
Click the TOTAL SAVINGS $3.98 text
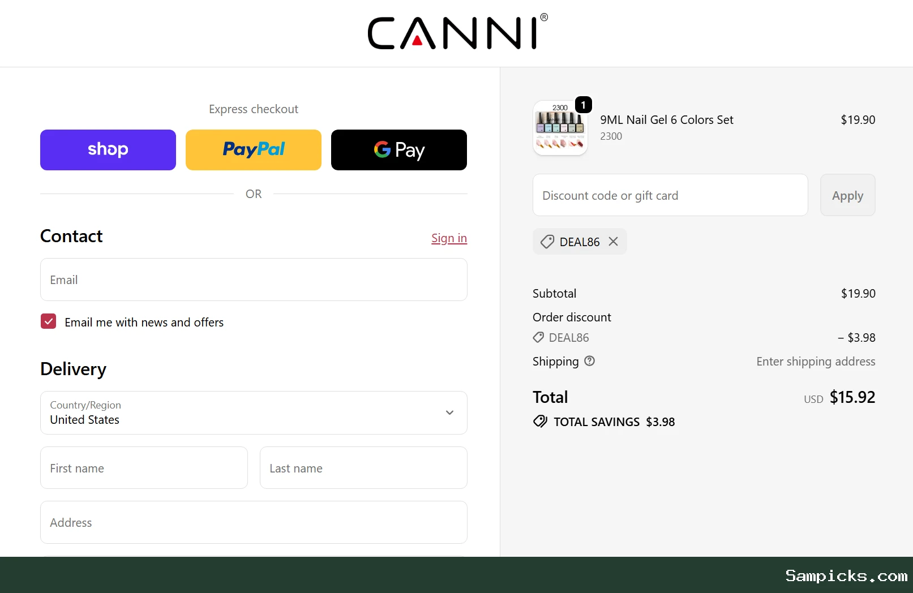click(x=614, y=422)
